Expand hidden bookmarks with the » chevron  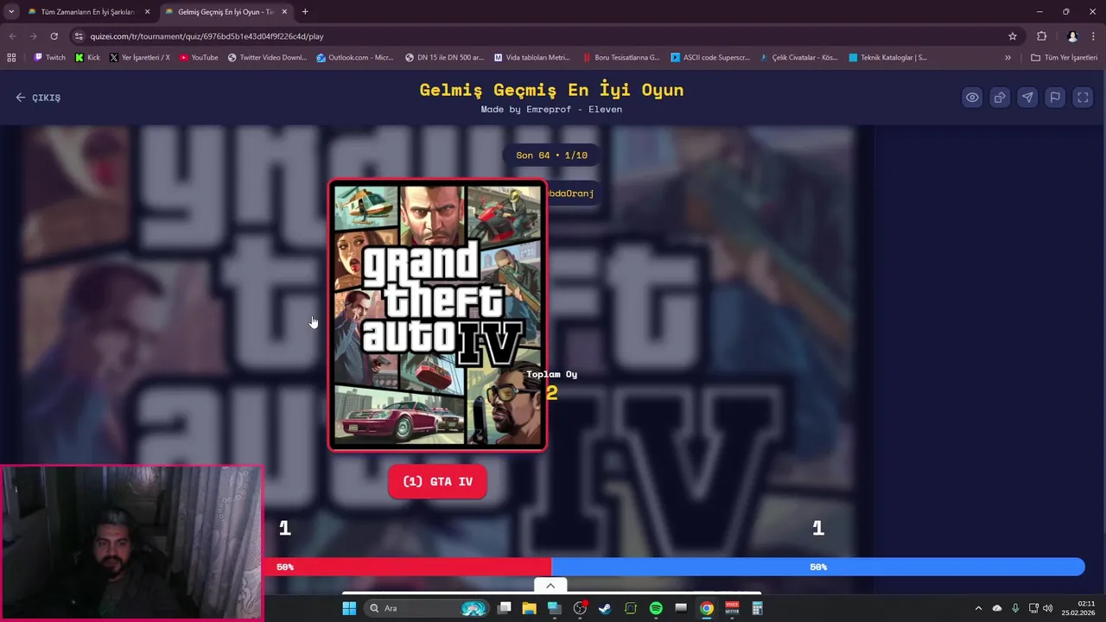tap(1007, 58)
